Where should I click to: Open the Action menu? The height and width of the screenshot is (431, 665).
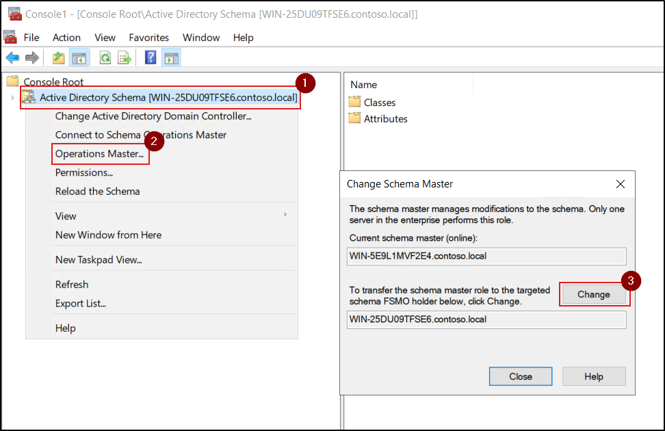click(x=66, y=38)
